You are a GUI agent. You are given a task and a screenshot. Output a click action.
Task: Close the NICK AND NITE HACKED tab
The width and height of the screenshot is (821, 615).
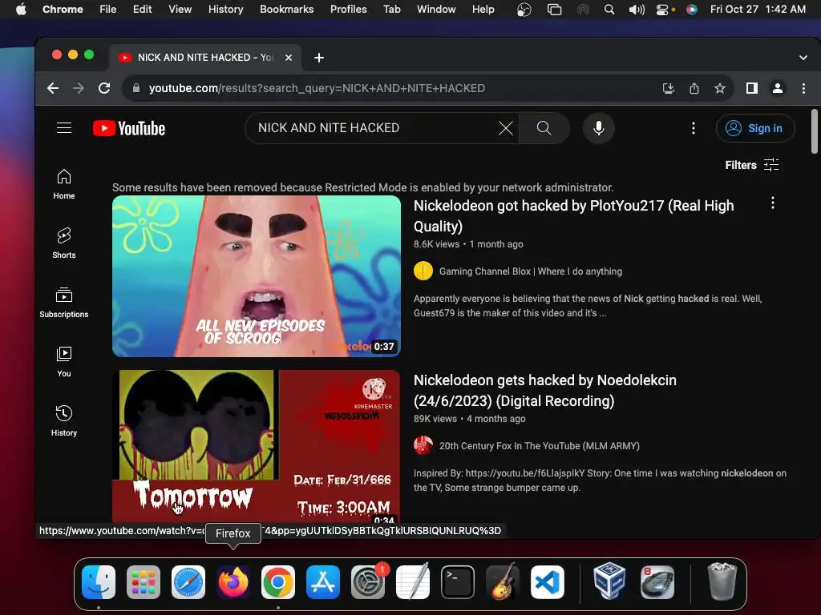[x=289, y=58]
